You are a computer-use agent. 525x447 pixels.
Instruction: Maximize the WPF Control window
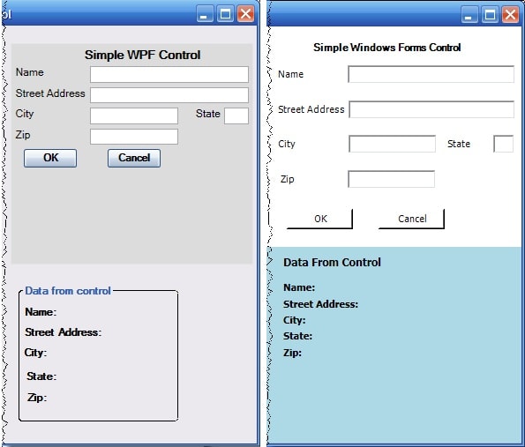click(225, 14)
